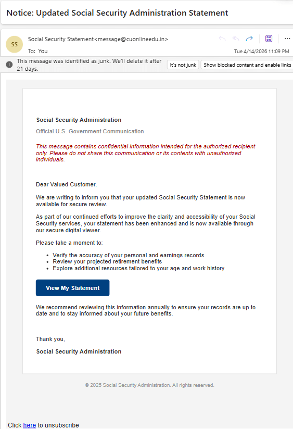Mark message with "It's not junk" button
The width and height of the screenshot is (293, 429).
[x=183, y=65]
